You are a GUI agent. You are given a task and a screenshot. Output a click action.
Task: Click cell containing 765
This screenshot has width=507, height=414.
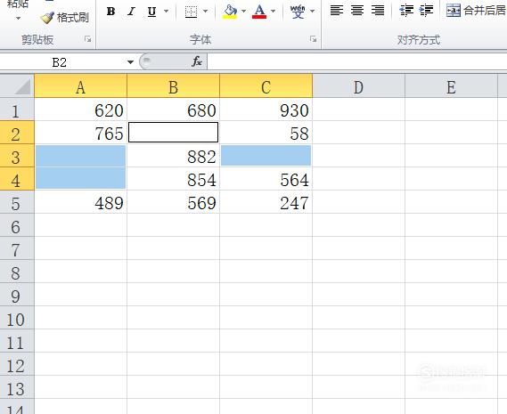[x=81, y=133]
